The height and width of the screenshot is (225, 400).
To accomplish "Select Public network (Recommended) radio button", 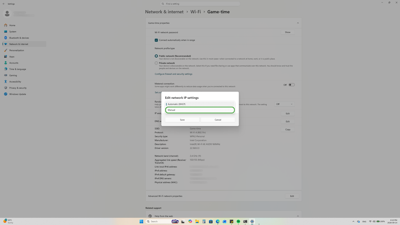I will 156,56.
